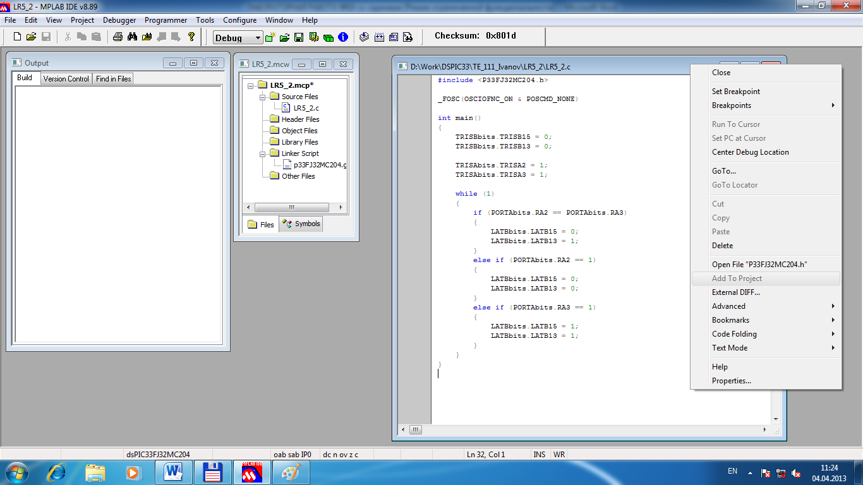863x485 pixels.
Task: Click the Open Project green folder icon
Action: tap(285, 37)
